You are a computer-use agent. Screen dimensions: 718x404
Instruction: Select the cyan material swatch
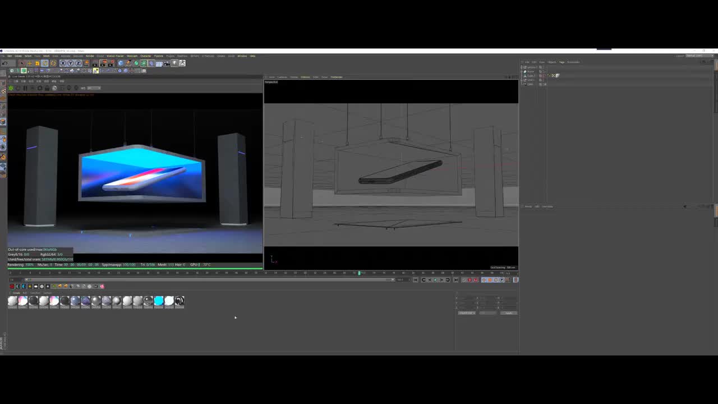pos(159,301)
